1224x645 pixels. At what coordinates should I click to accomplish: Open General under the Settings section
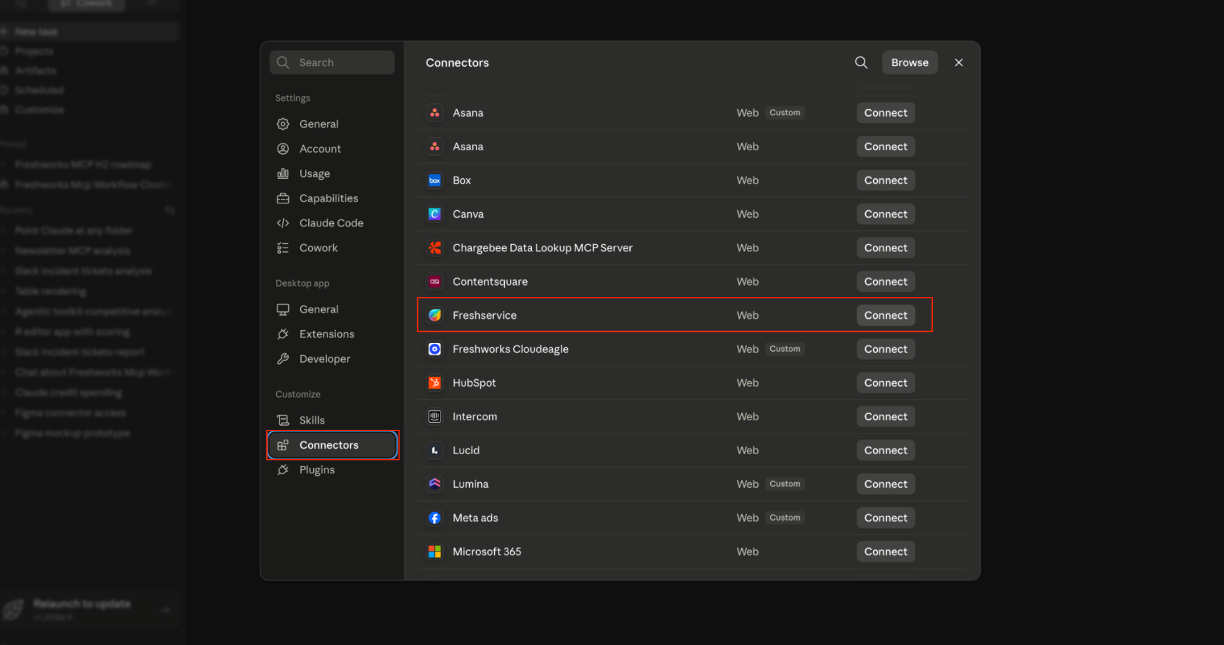click(332, 124)
